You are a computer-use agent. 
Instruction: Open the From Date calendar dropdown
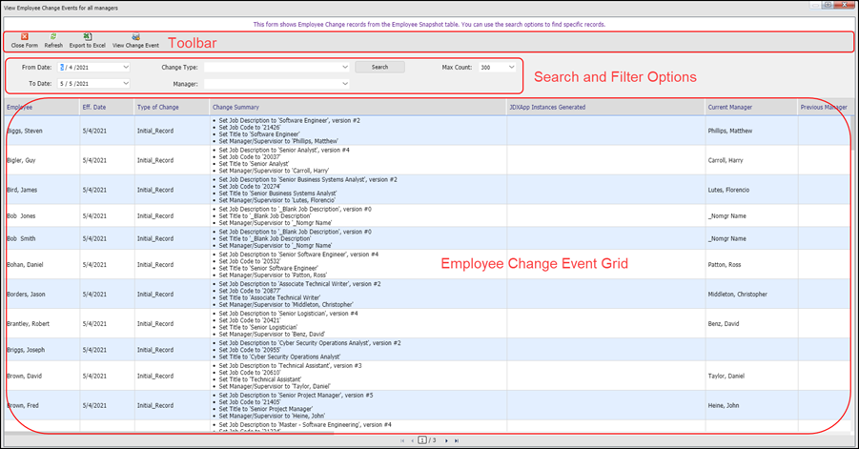coord(125,68)
